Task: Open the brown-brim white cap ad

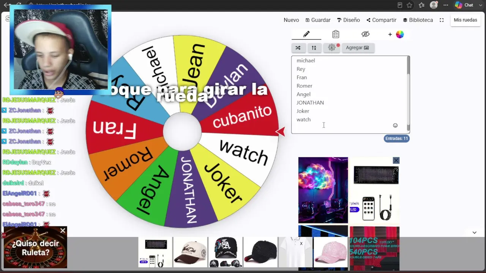Action: pyautogui.click(x=191, y=252)
